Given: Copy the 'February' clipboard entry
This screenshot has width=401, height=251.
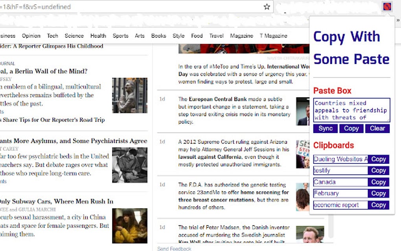Looking at the screenshot, I should tap(378, 193).
